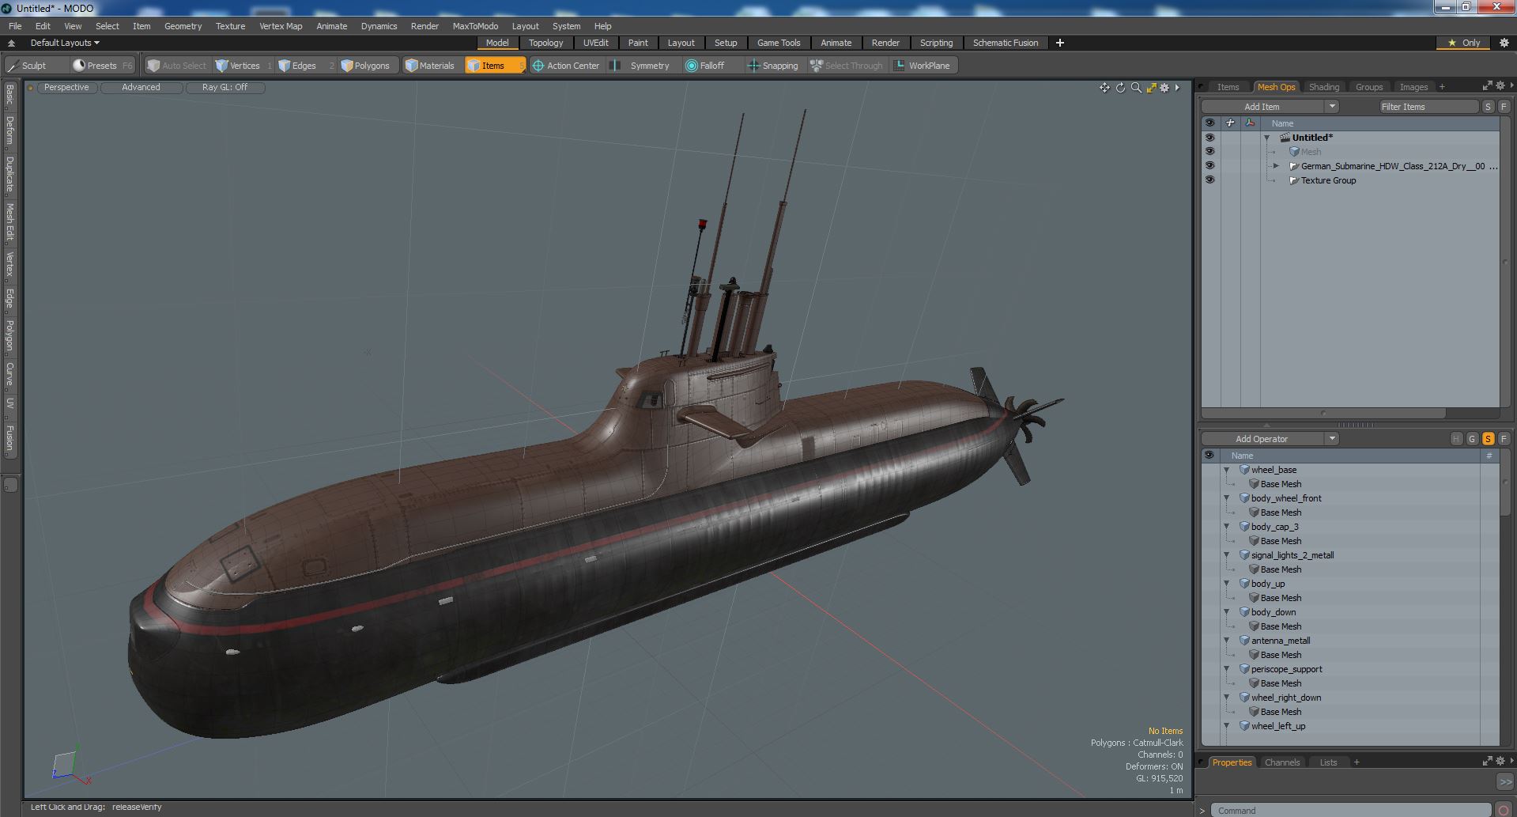Viewport: 1517px width, 817px height.
Task: Open the Add Item dropdown arrow
Action: [x=1332, y=107]
